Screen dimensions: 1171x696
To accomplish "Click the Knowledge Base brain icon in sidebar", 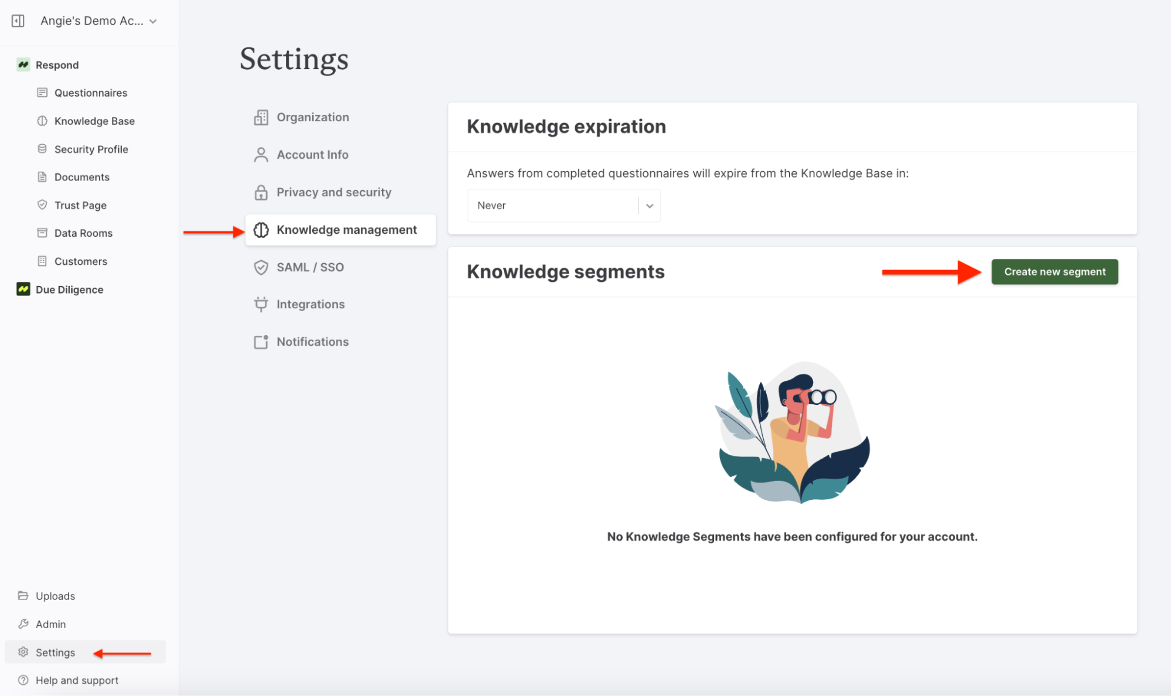I will [42, 121].
